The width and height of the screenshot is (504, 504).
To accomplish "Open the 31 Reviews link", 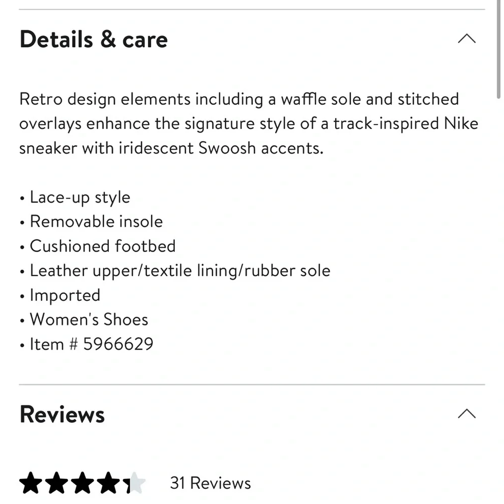I will click(210, 483).
